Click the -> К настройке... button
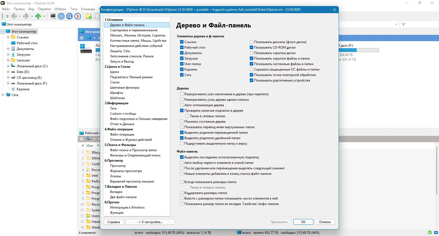 pos(150,222)
